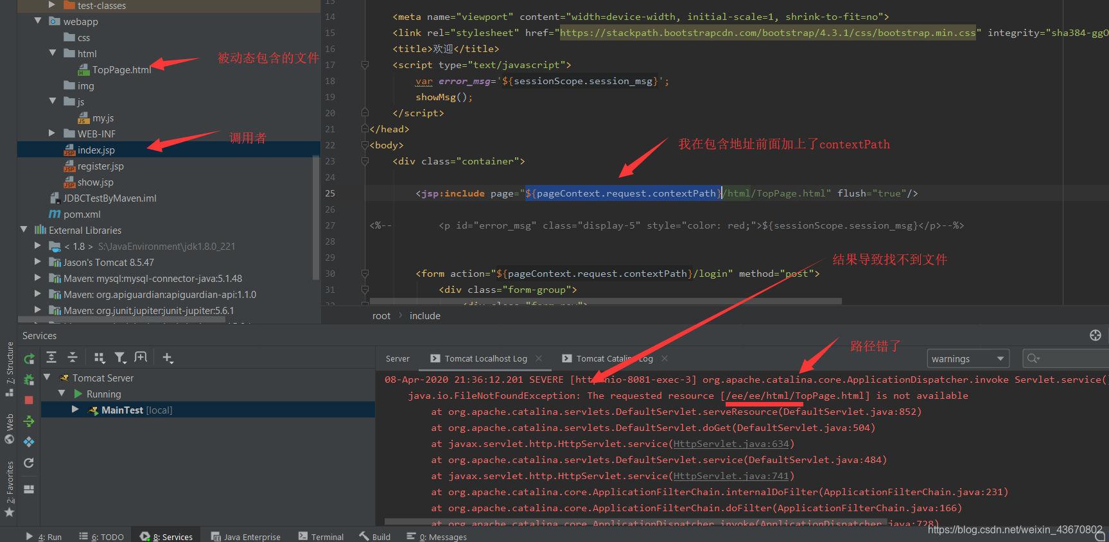Click the Services panel crosshair options icon
The height and width of the screenshot is (542, 1109).
pyautogui.click(x=1096, y=335)
